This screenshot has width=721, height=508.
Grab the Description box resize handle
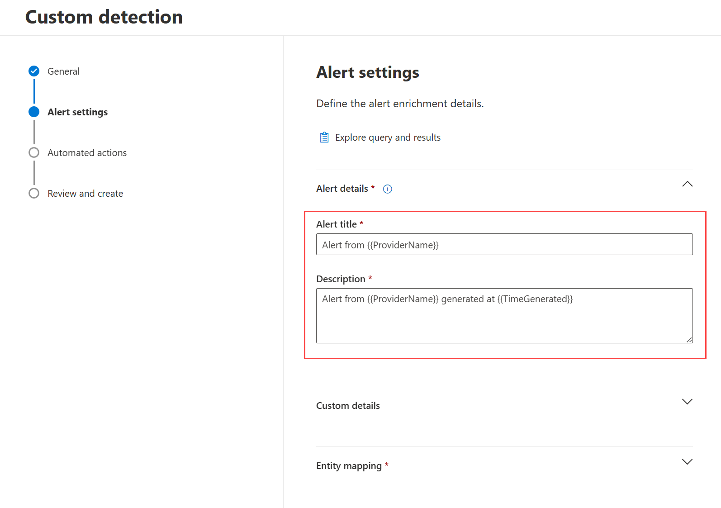tap(689, 340)
